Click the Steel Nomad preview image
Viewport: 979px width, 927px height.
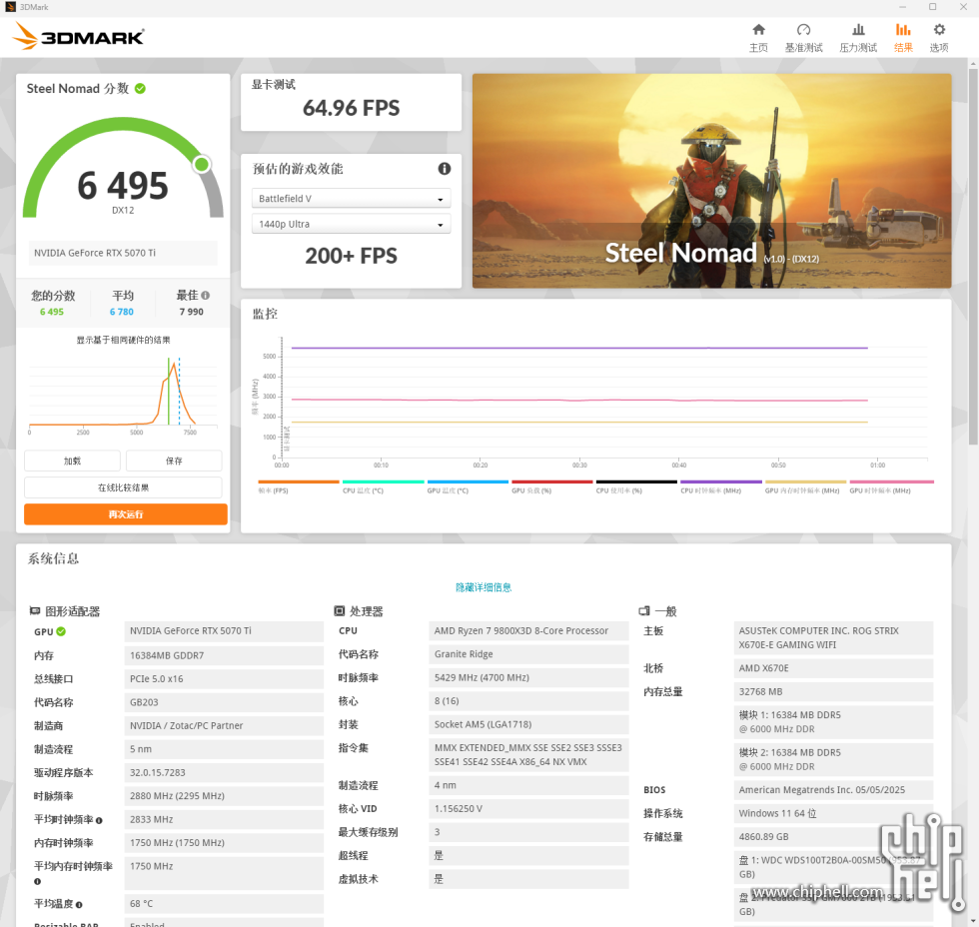pos(711,181)
